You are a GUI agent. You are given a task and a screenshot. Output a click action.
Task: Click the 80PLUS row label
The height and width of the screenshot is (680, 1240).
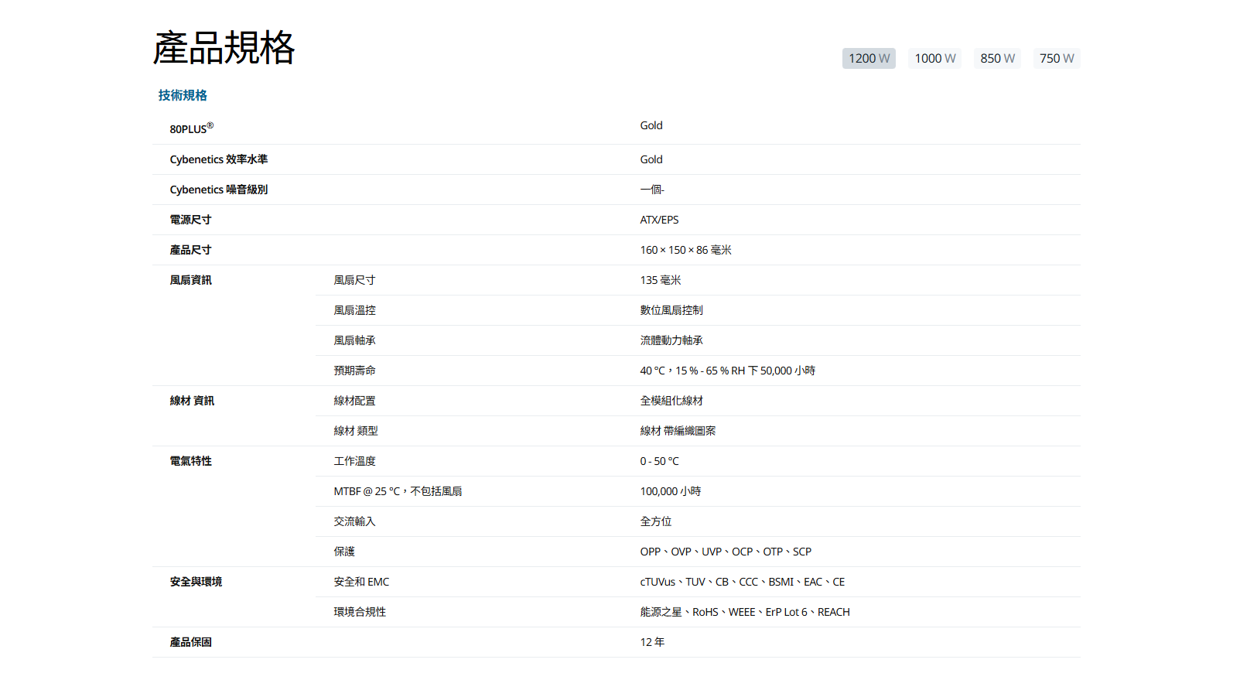pos(191,128)
